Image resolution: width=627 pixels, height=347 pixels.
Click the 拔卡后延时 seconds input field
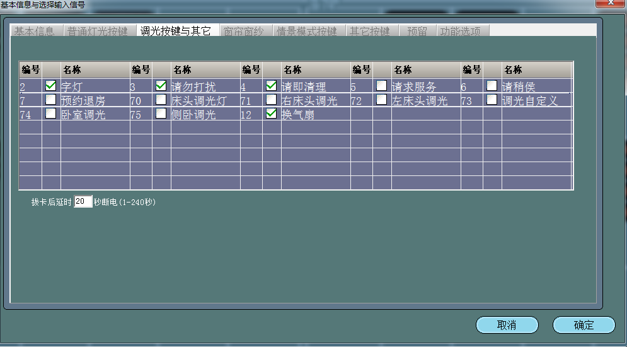[83, 202]
